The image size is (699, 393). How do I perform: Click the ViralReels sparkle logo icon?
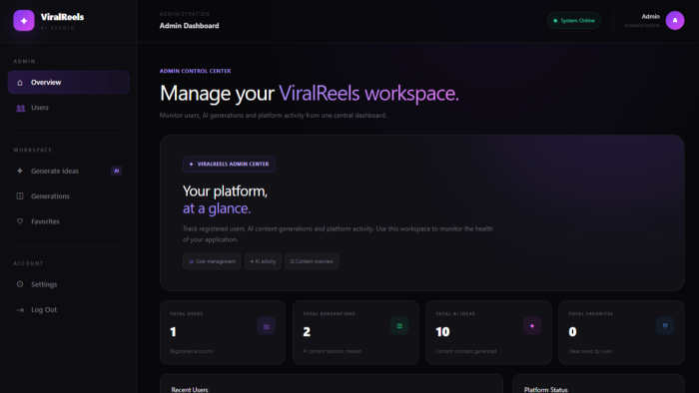24,21
